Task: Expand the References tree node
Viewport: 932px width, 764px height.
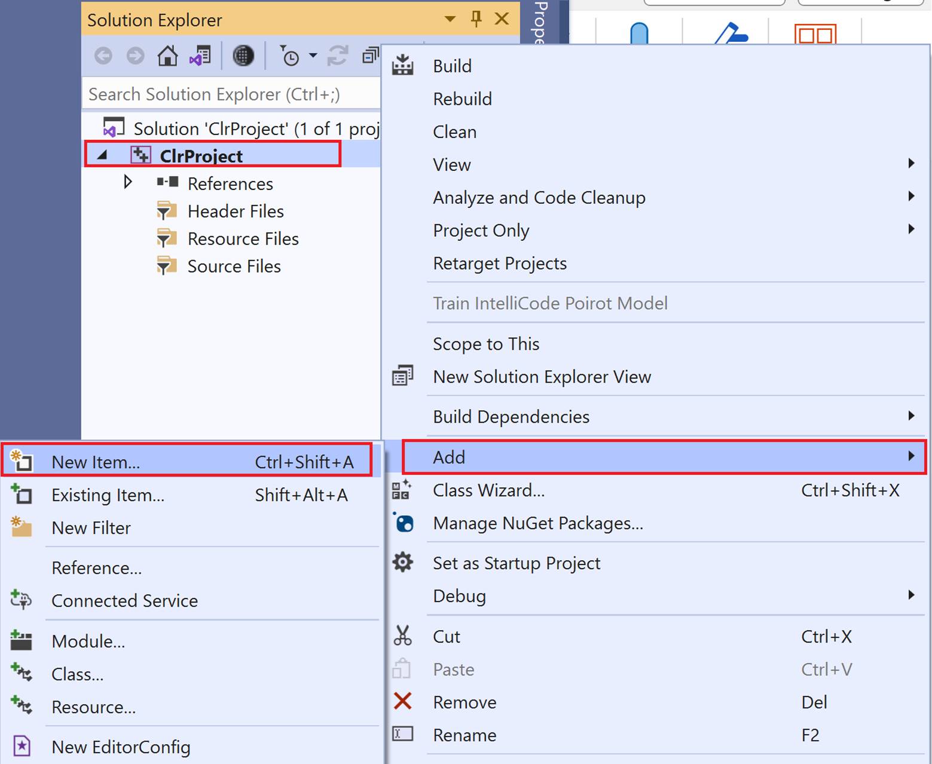Action: pos(127,182)
